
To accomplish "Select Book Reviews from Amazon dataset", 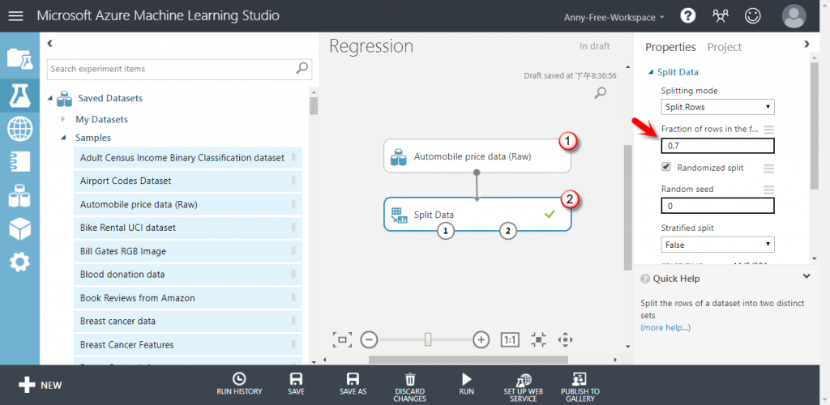I will 188,297.
